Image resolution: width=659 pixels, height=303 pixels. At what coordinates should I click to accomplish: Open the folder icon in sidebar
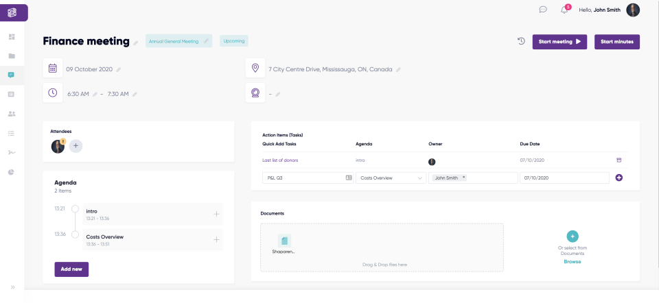pos(12,56)
